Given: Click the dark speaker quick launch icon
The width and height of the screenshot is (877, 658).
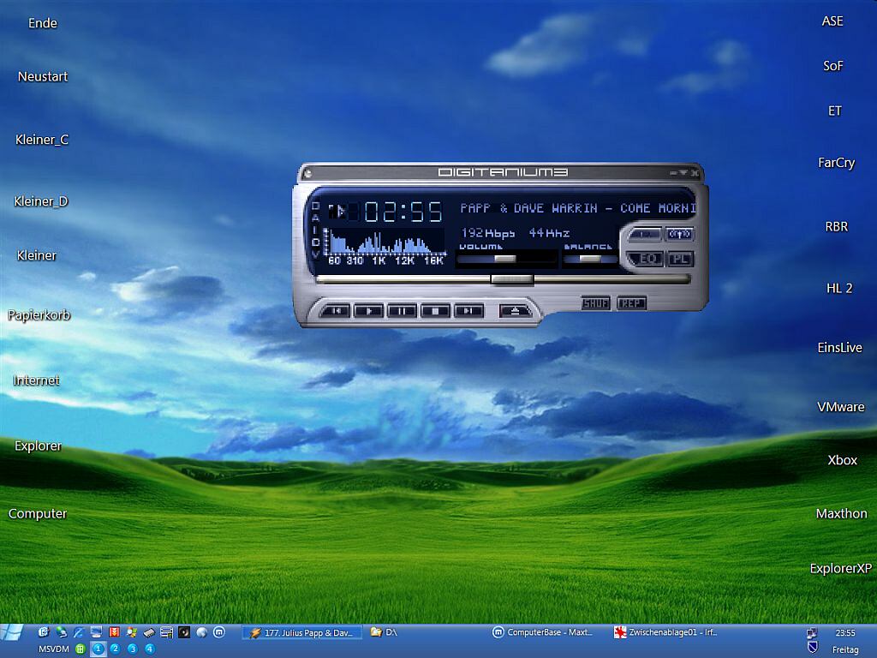Looking at the screenshot, I should [x=184, y=632].
